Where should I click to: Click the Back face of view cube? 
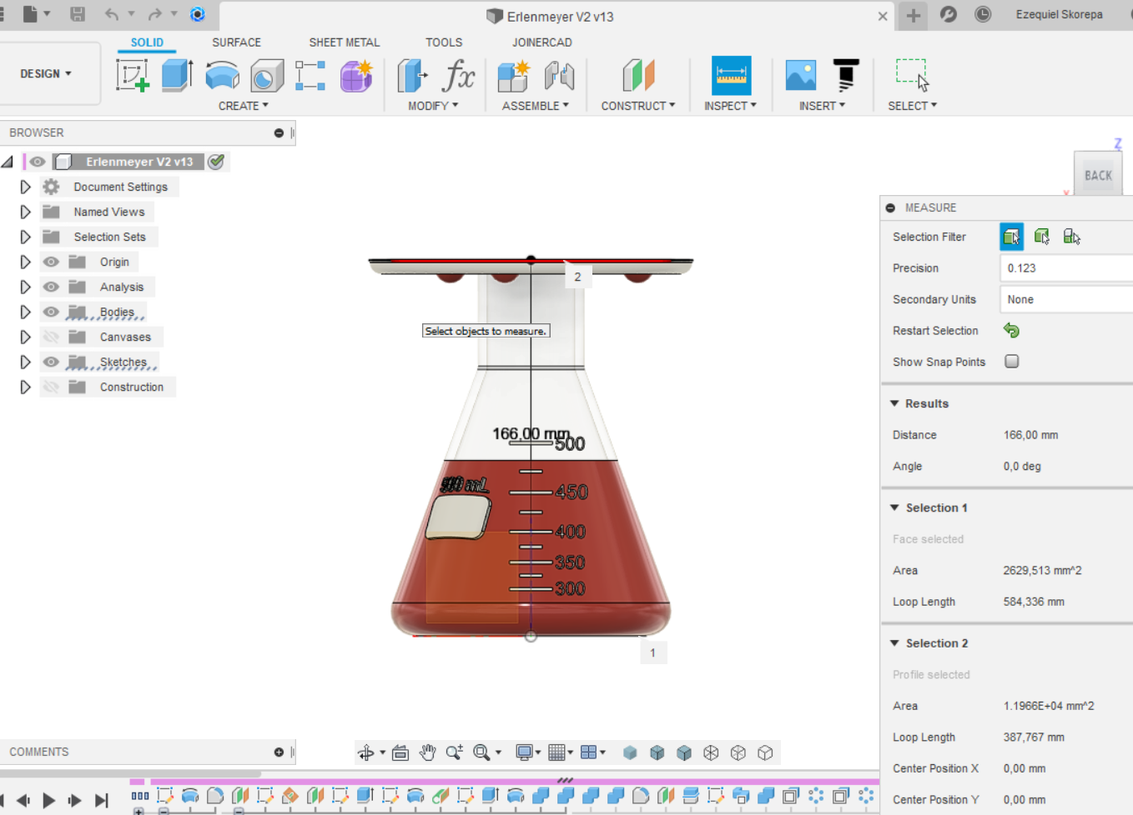click(1097, 175)
